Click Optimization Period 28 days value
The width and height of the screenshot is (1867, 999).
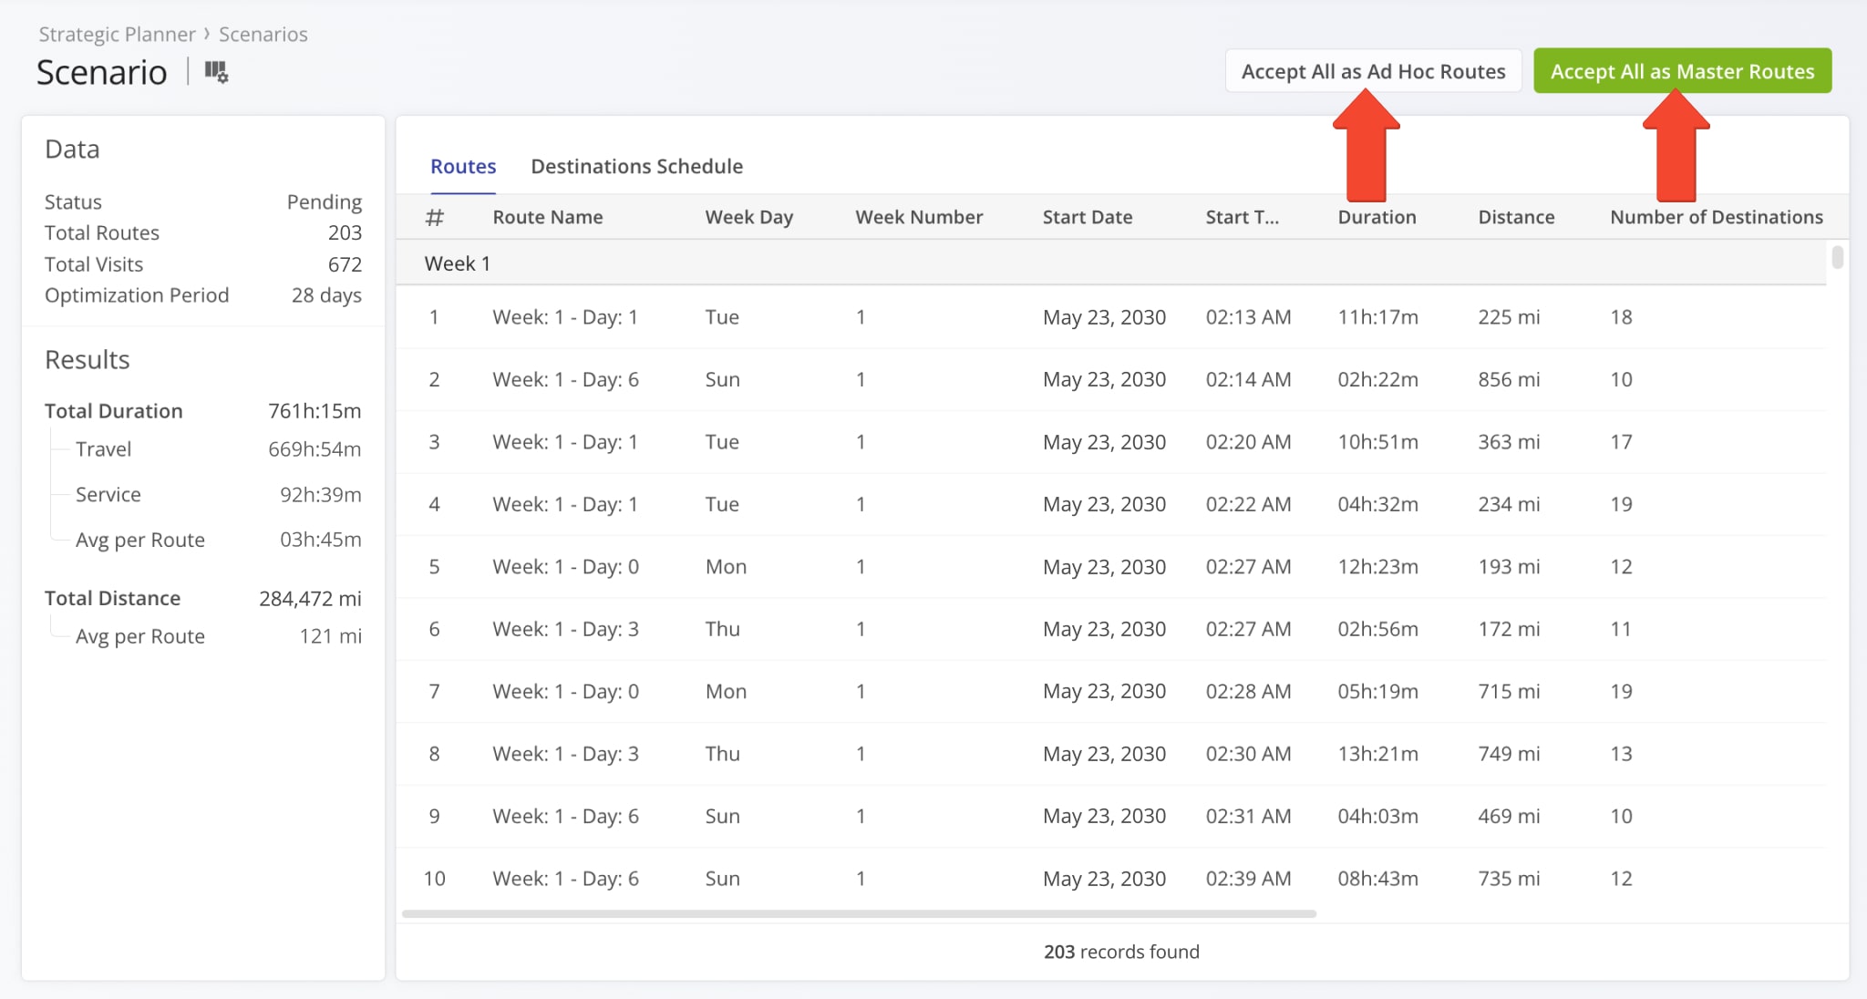326,295
